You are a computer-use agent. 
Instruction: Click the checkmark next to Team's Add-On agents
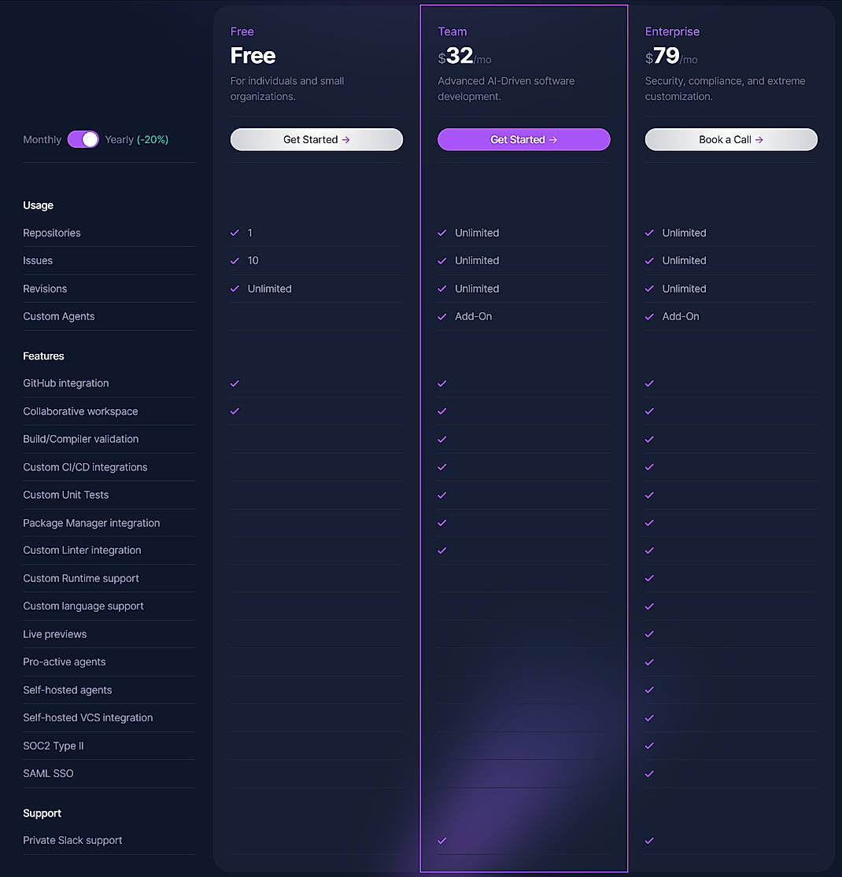click(x=441, y=316)
